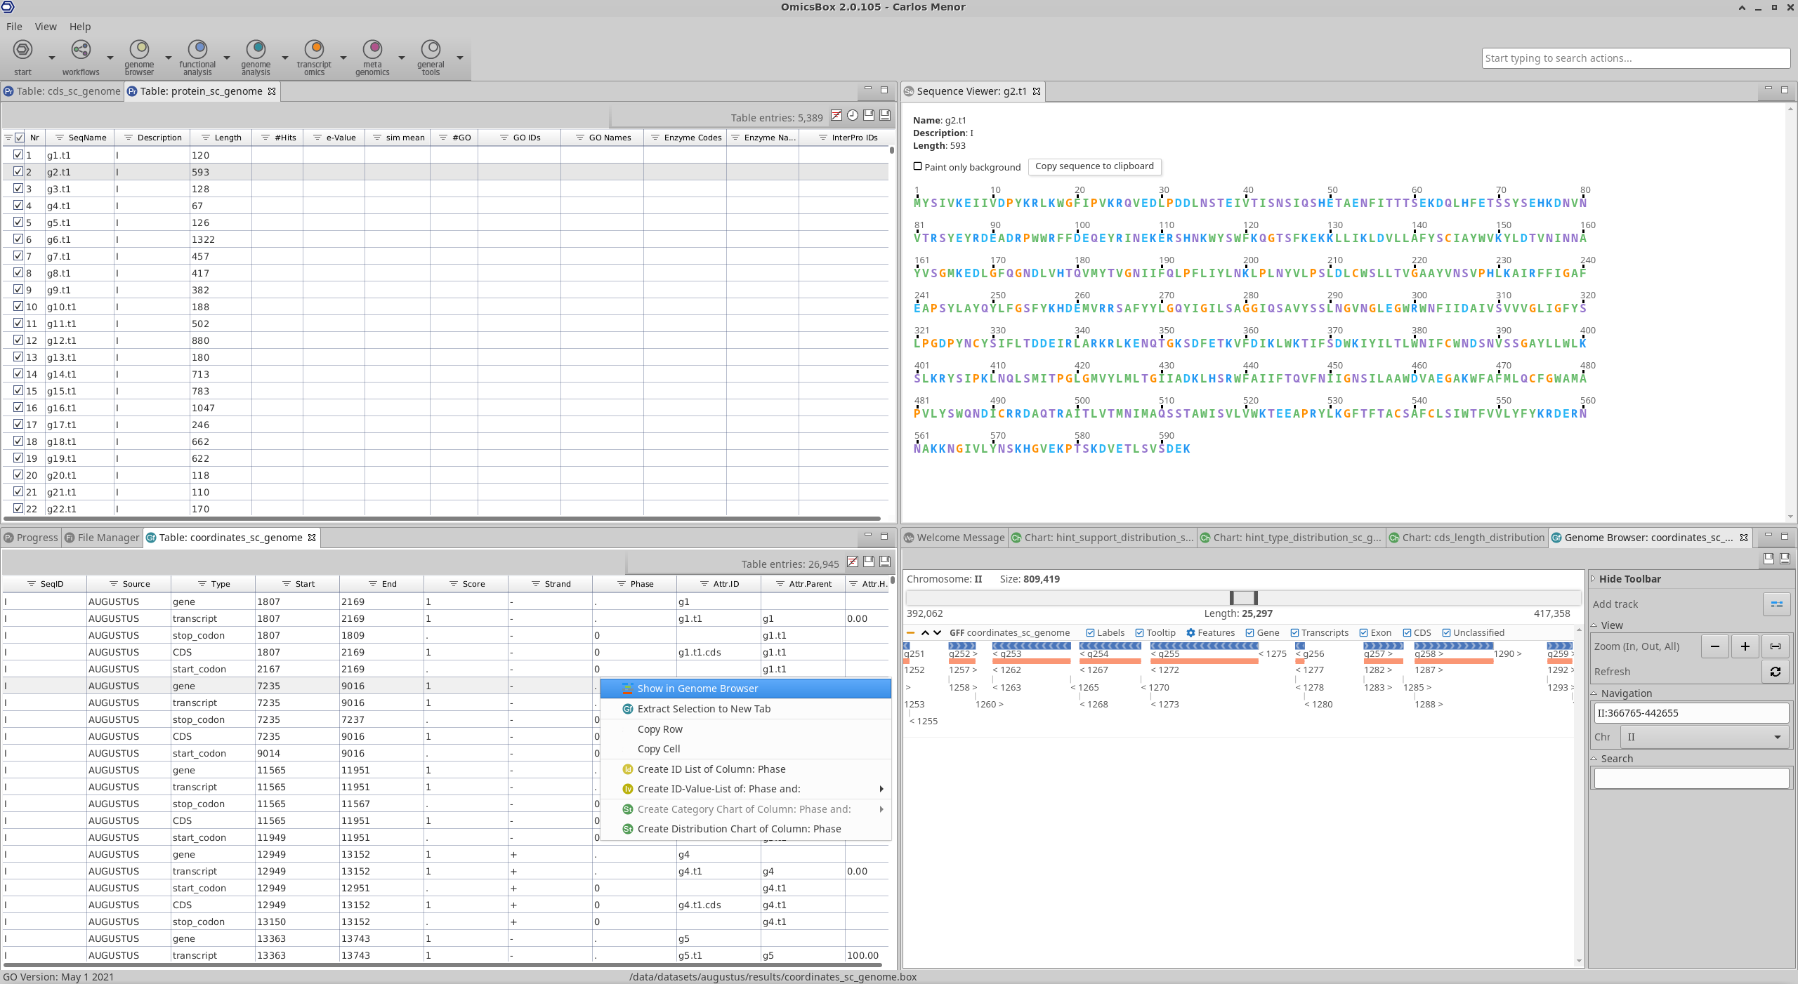
Task: Open the metagenomics toolbar icon
Action: [x=372, y=50]
